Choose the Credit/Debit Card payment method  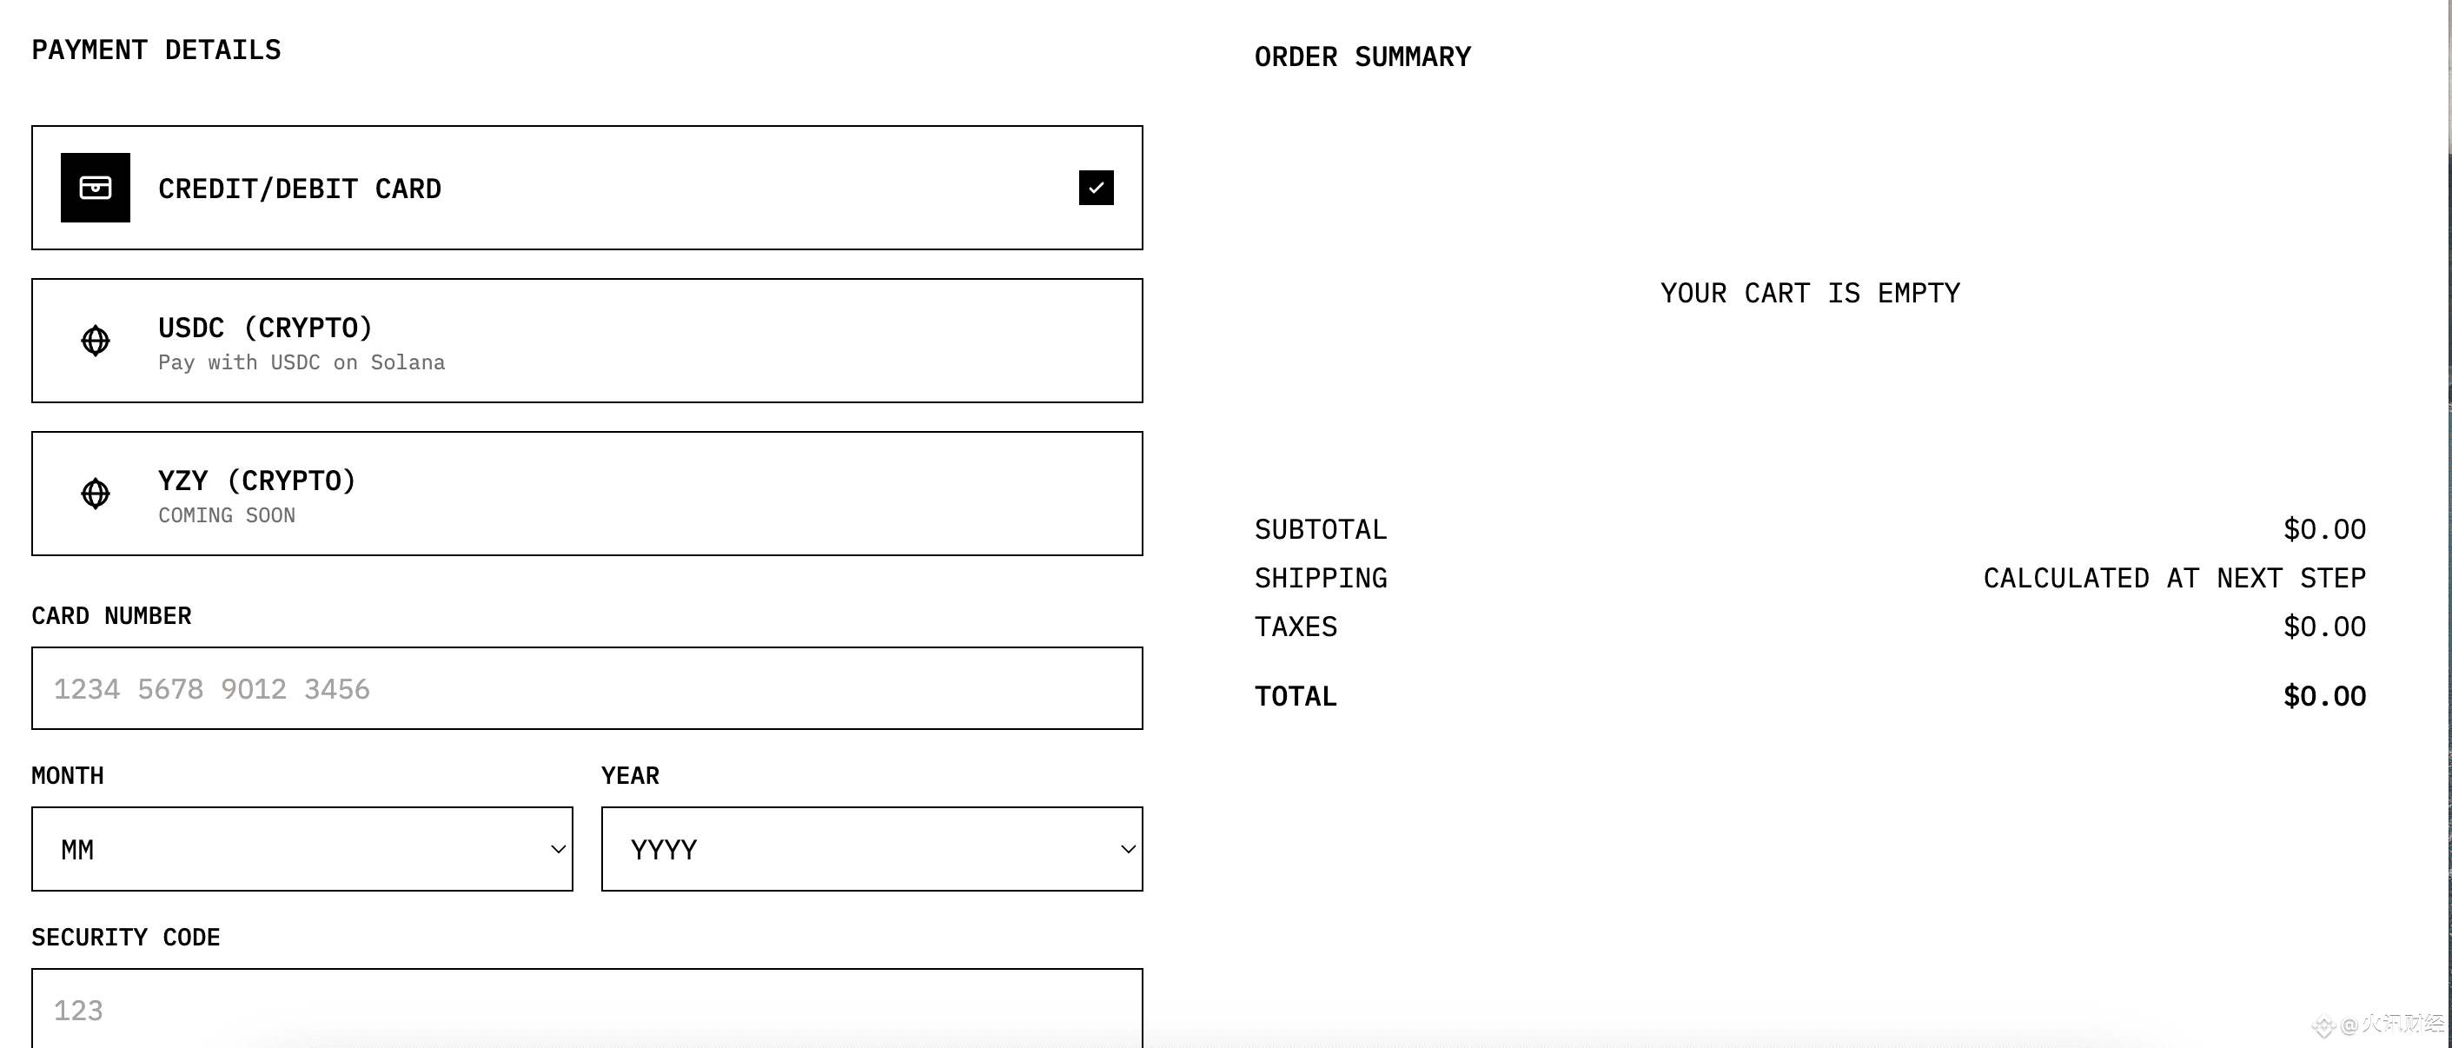(x=587, y=188)
